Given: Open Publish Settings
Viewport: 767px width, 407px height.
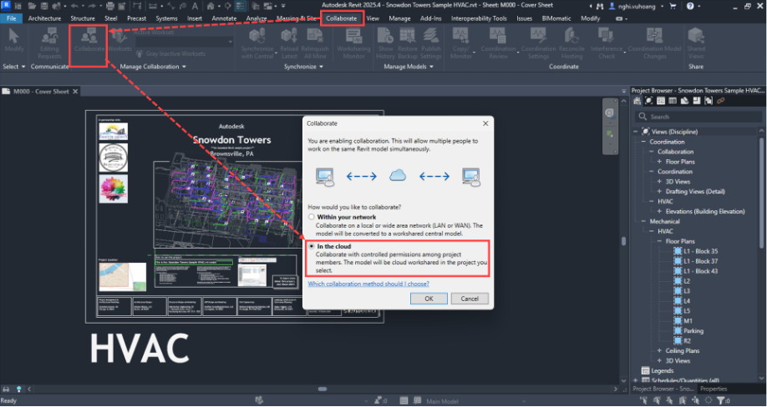Looking at the screenshot, I should point(431,43).
